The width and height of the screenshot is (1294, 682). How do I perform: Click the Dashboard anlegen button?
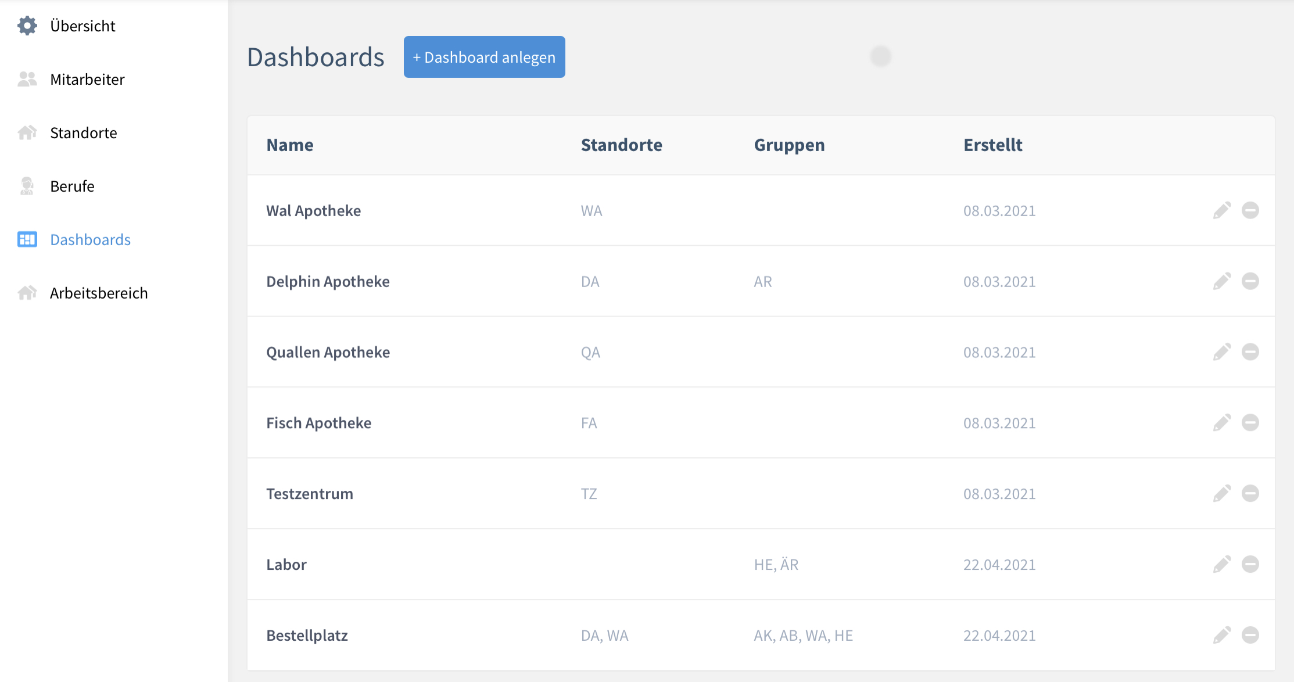[x=484, y=57]
